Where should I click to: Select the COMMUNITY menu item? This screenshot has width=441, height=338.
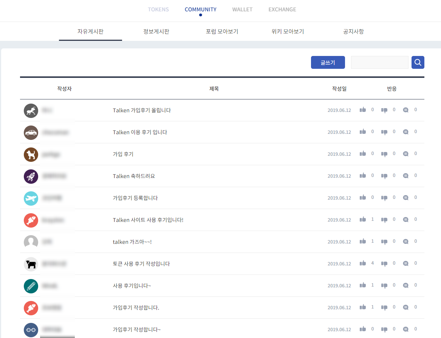pyautogui.click(x=201, y=9)
